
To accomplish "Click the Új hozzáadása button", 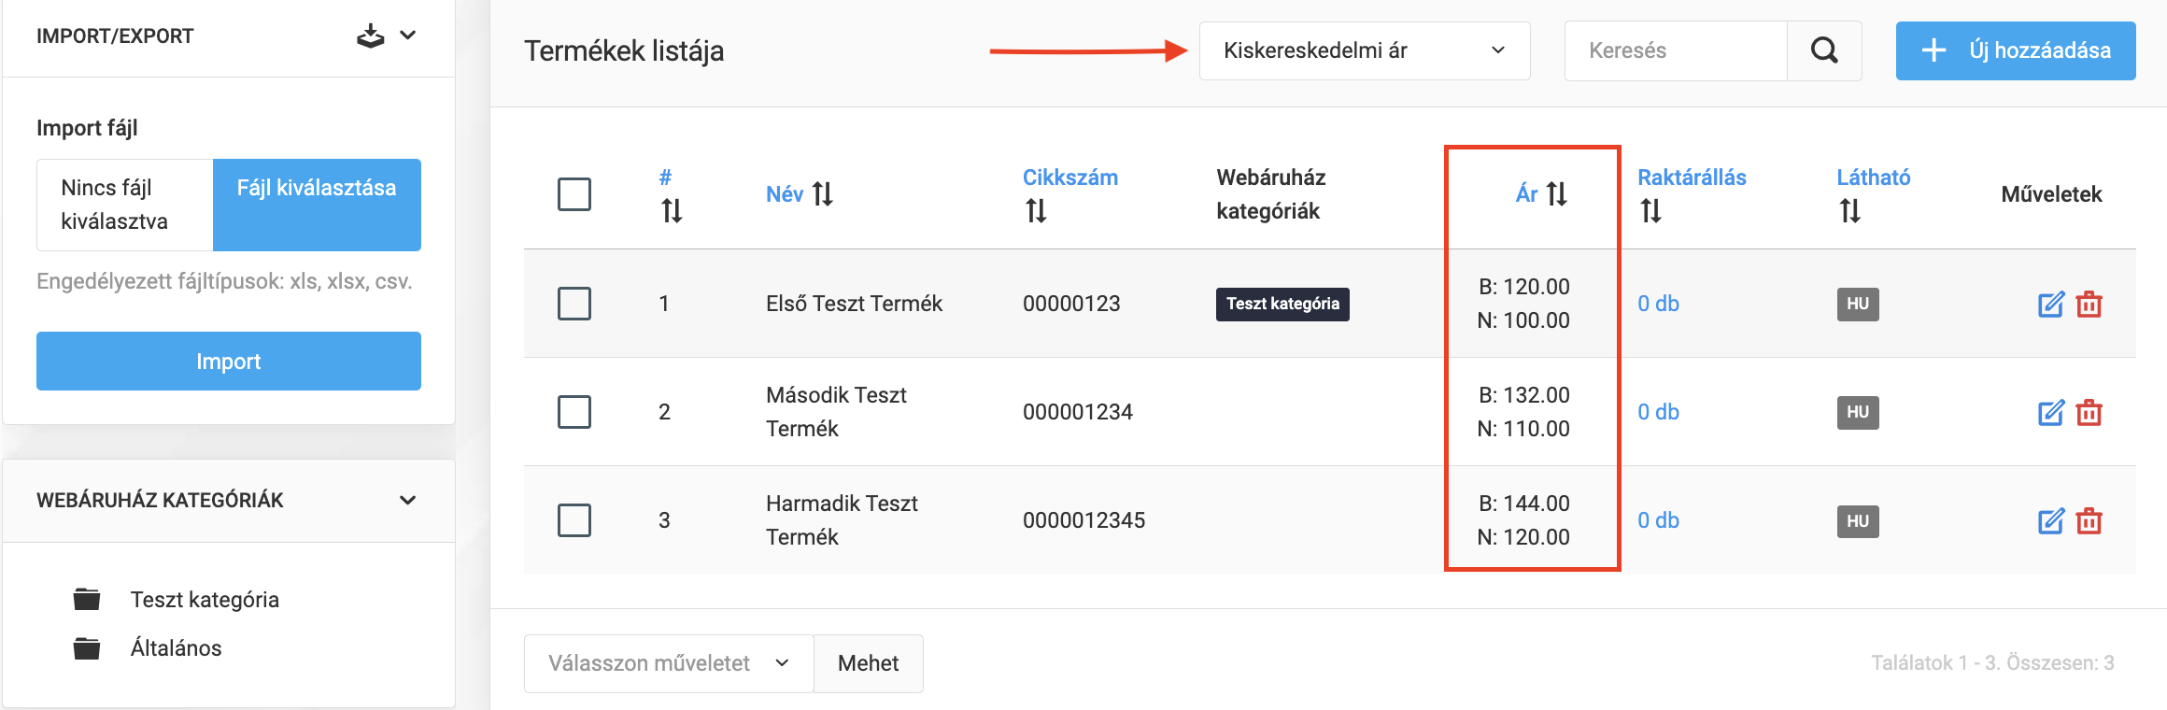I will click(x=2016, y=50).
